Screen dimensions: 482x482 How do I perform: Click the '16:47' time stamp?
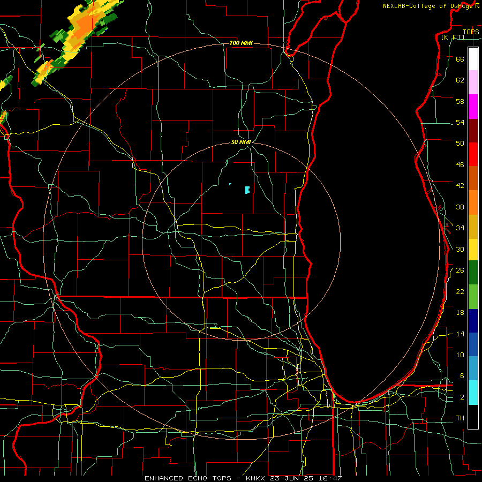coord(331,478)
